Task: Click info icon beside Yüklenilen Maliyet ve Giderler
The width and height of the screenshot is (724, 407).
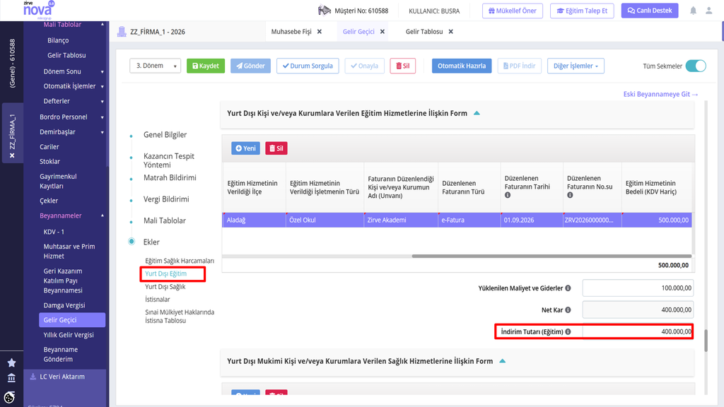Action: coord(568,288)
